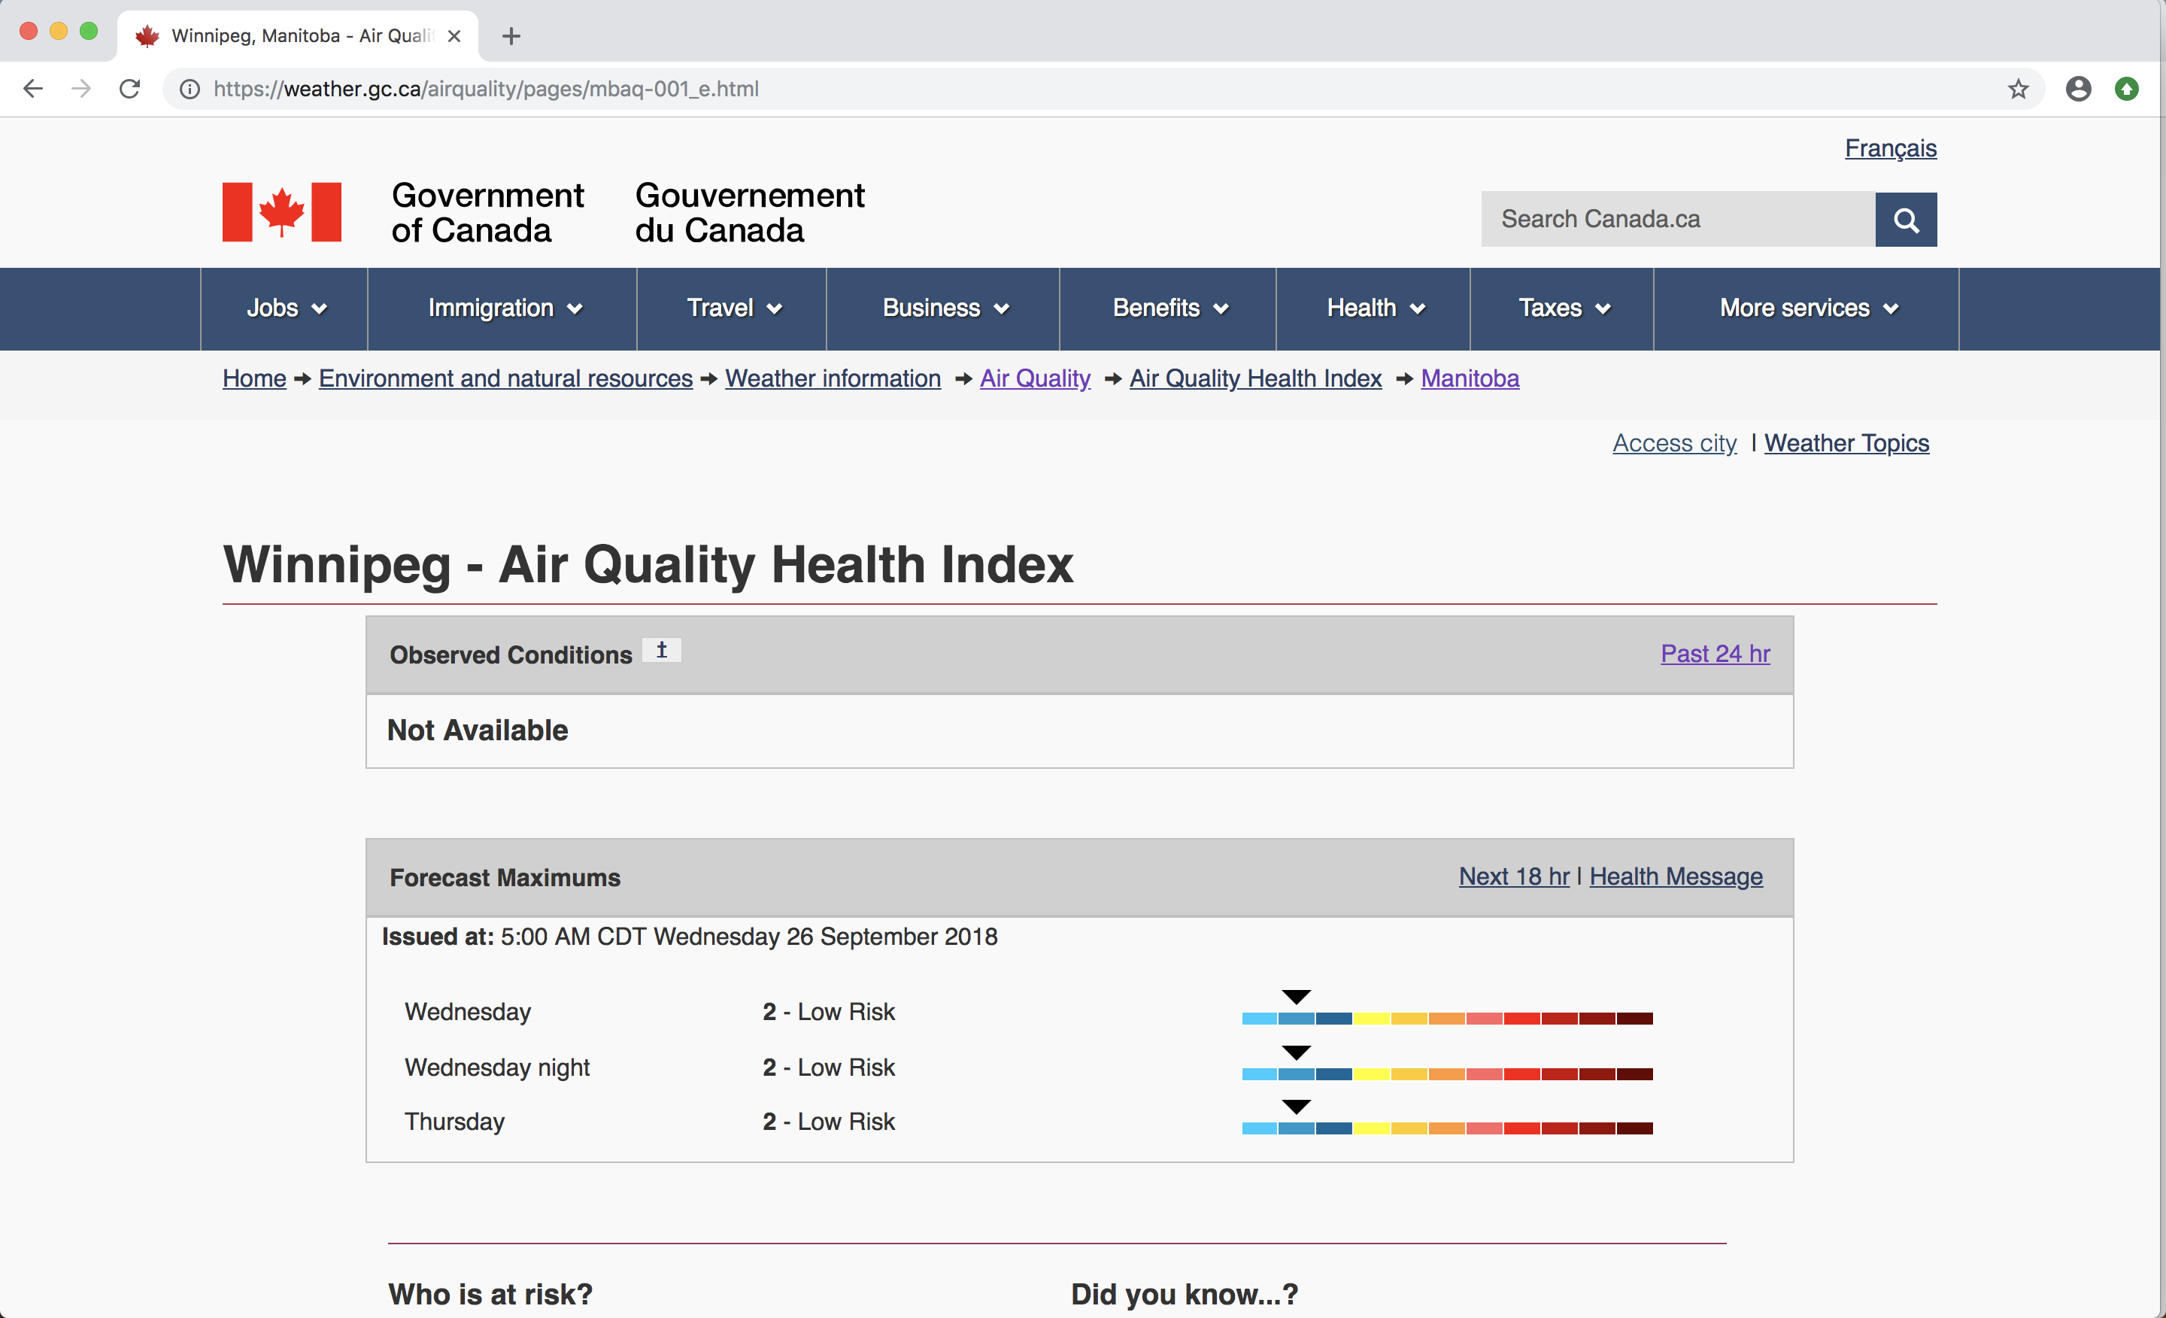Screen dimensions: 2166x1318
Task: Open the Chrome profile avatar icon
Action: click(x=2077, y=89)
